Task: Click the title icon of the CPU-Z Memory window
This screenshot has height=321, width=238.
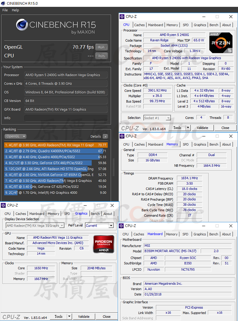Action: (122, 136)
